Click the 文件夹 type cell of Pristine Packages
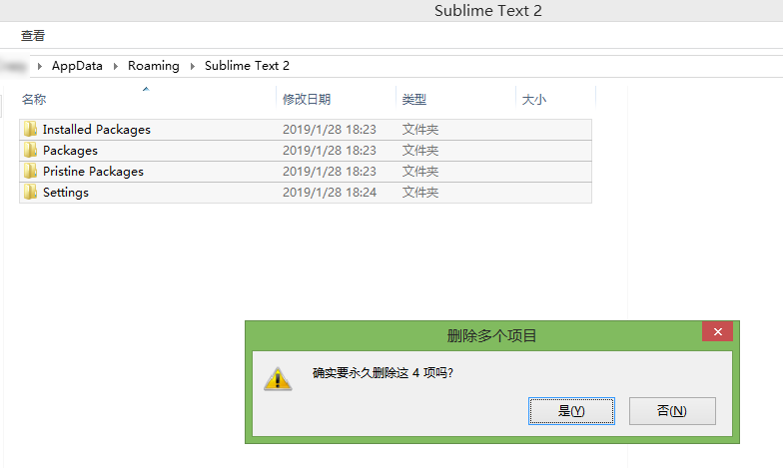 (420, 172)
